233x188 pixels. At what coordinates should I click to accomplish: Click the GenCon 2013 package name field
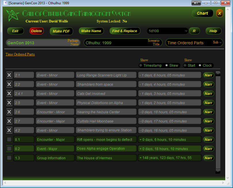coord(43,43)
